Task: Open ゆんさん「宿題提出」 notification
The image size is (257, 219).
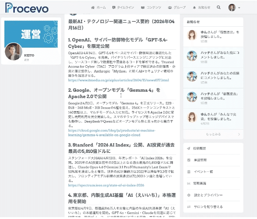Action: click(213, 37)
